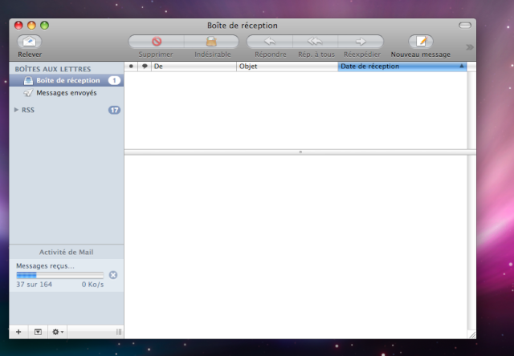Click the Réexpédier forward arrow

[361, 42]
